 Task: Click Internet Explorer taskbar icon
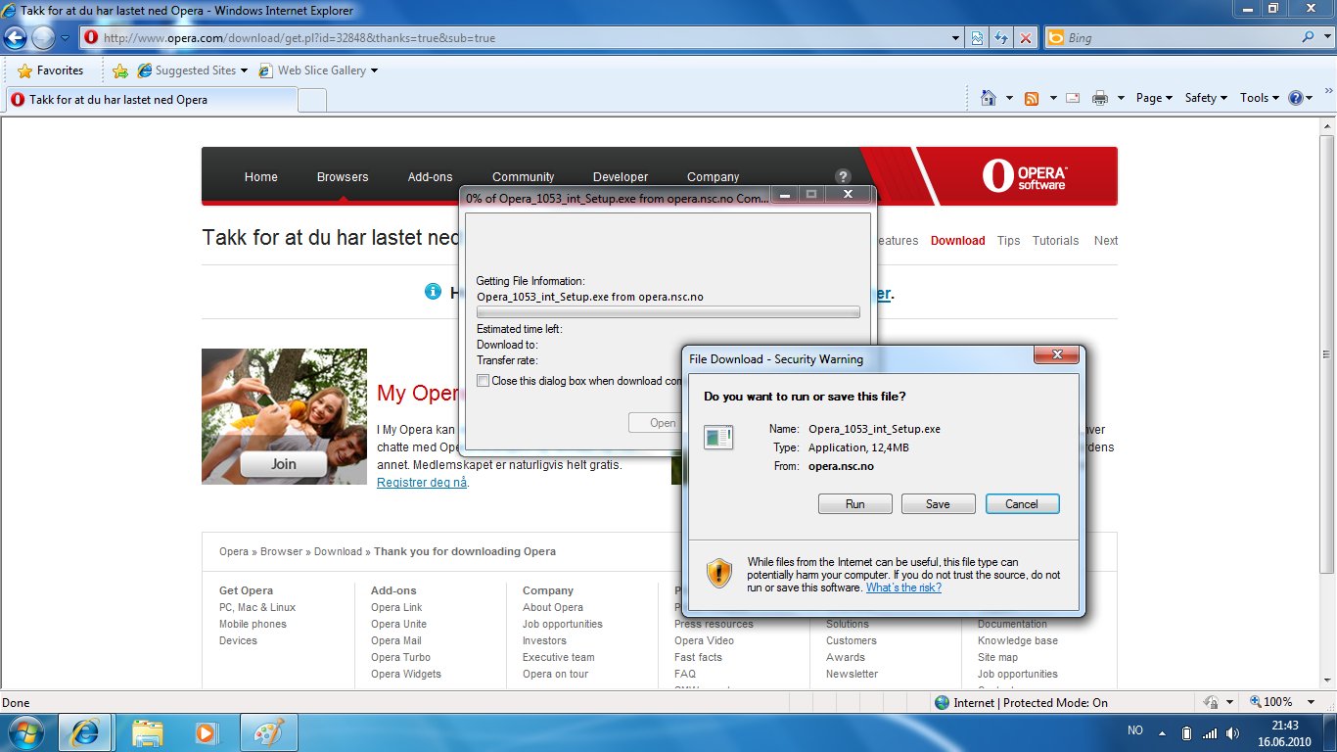click(85, 732)
